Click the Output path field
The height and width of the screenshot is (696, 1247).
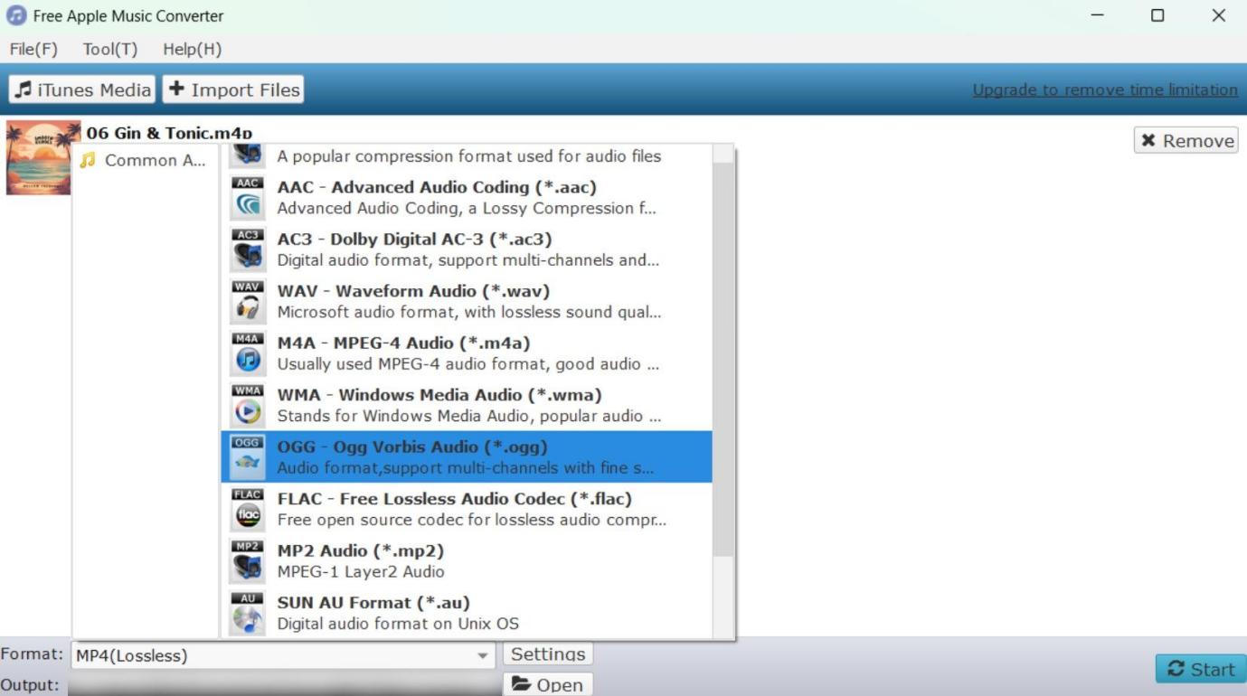point(283,684)
